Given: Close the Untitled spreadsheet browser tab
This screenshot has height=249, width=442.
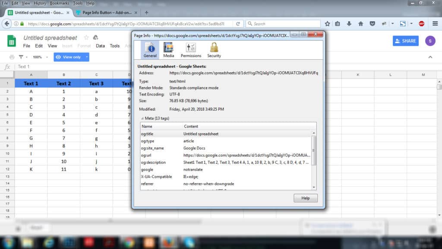Looking at the screenshot, I should (x=68, y=13).
